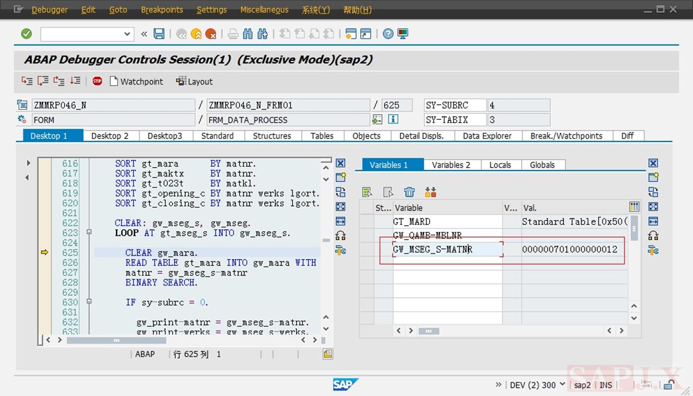Close the variables tool with X icon
693x396 pixels.
653,163
